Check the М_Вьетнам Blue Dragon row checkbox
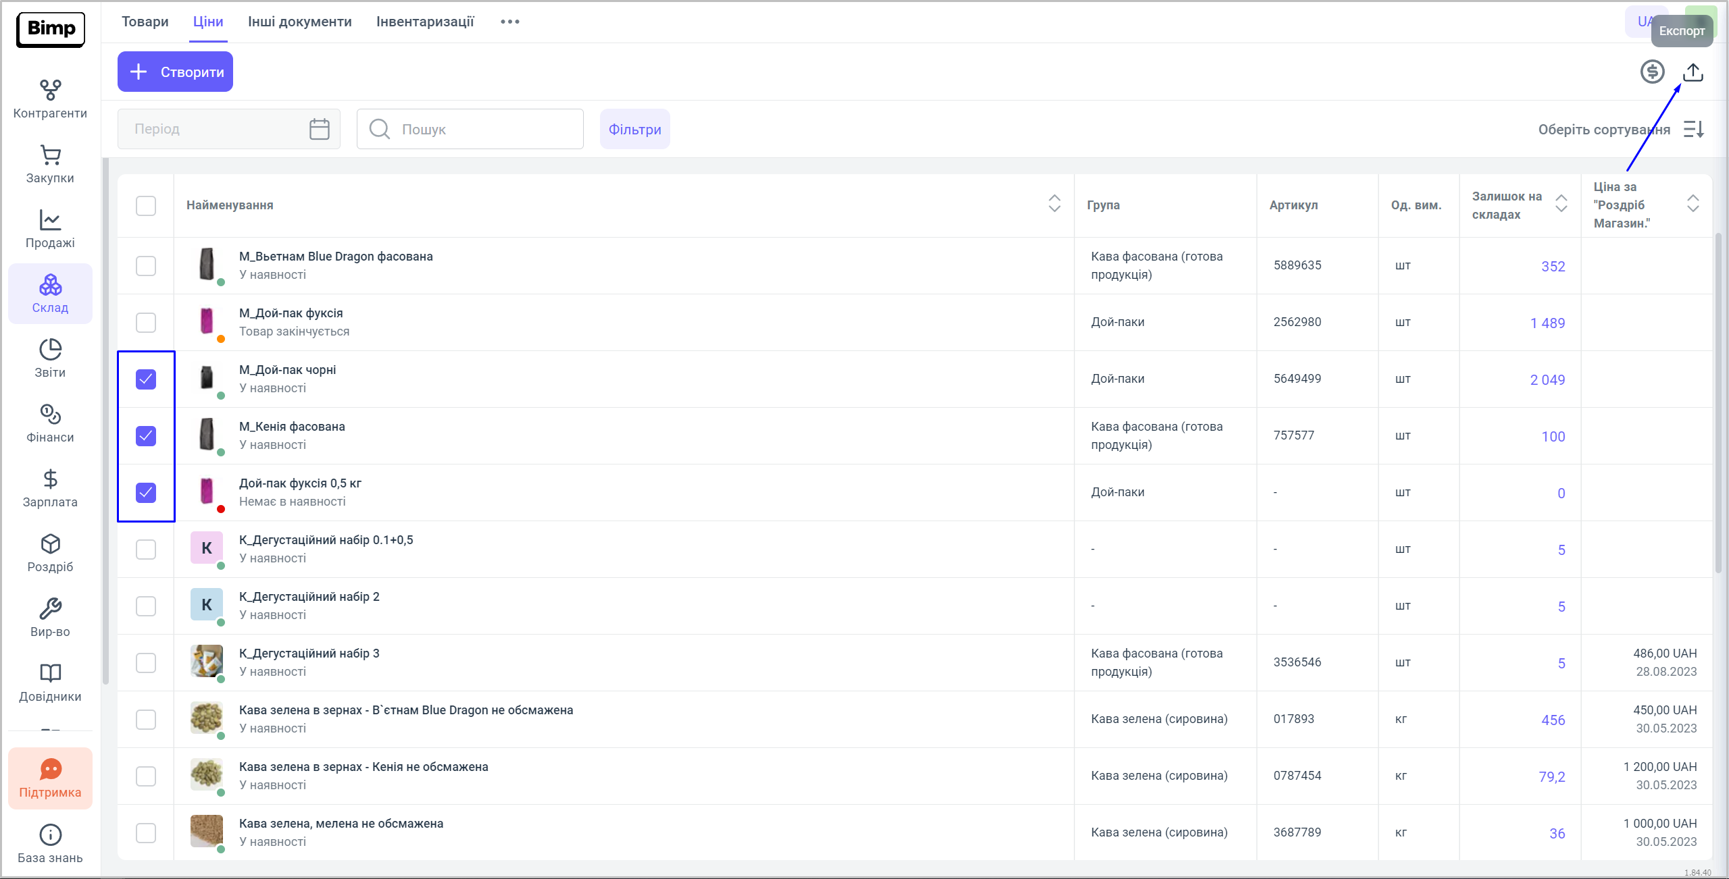 click(x=146, y=266)
